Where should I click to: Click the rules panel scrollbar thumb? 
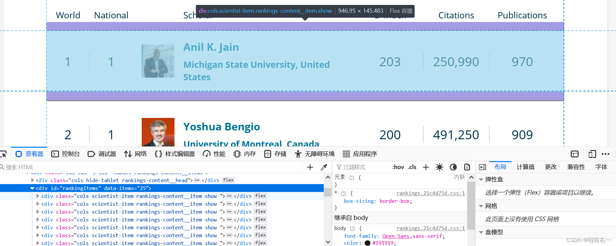pyautogui.click(x=471, y=205)
